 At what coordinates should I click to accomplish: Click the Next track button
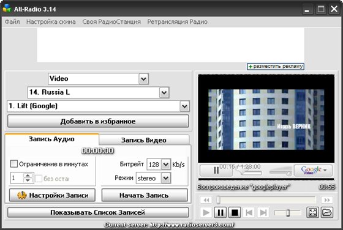263,212
